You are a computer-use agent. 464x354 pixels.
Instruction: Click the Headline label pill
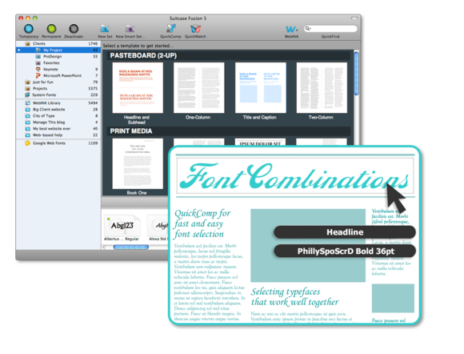[x=345, y=232]
